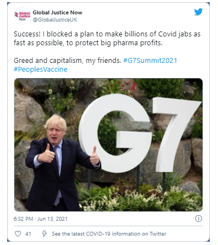Click the white flowers in the photo foreground
The image size is (218, 245).
[140, 198]
